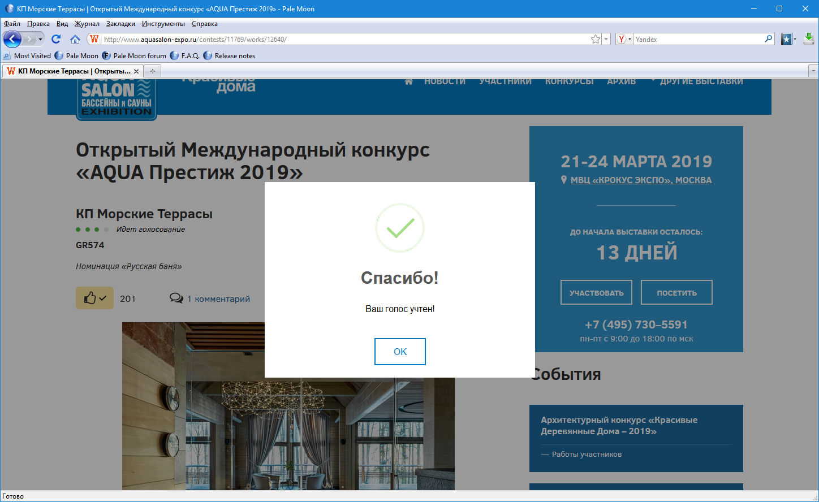Select the КП Морские Террасы tab
This screenshot has height=502, width=819.
[72, 71]
